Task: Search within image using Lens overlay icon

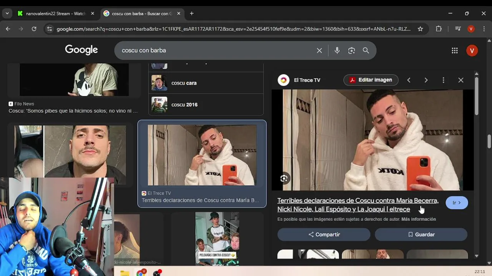Action: [x=284, y=178]
